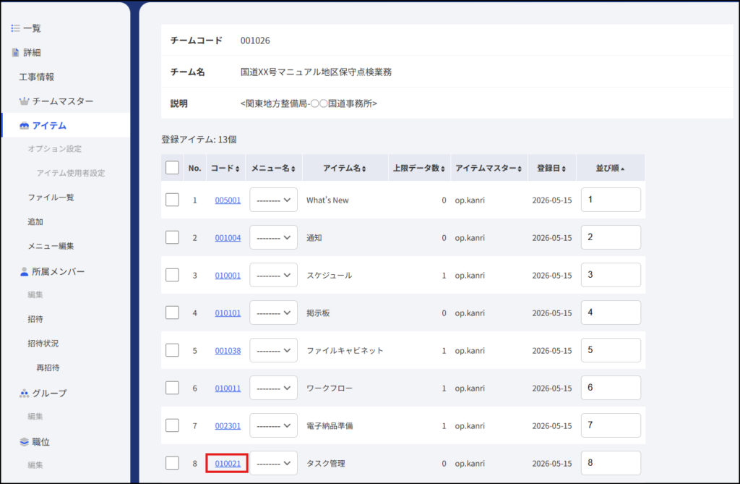Check the row 2 通知 checkbox
The image size is (740, 484).
tap(172, 237)
